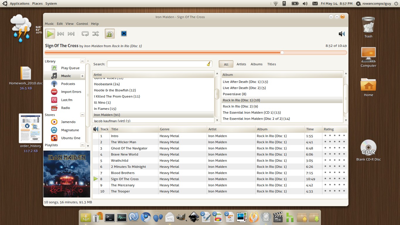Select Rock In Rio (Disc 2) (9) album

point(282,106)
